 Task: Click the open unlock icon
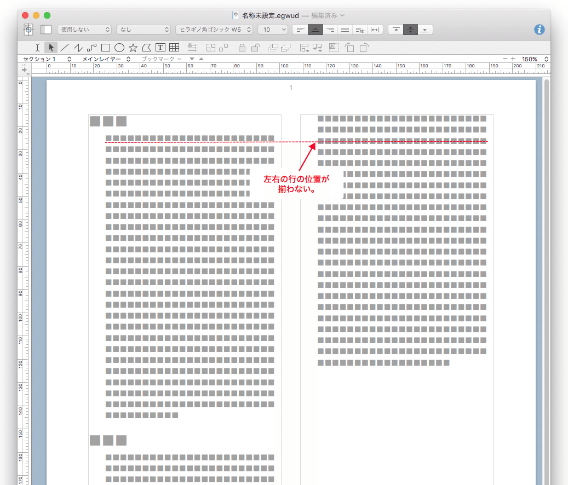[255, 48]
